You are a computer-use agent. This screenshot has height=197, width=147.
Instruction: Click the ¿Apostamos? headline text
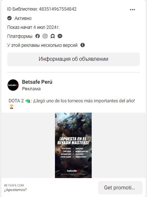[16, 190]
